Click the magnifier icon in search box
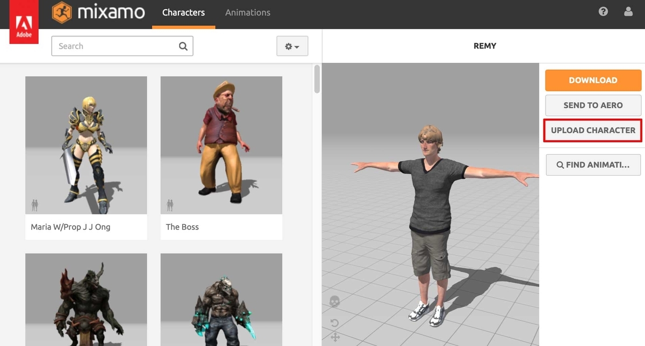 [183, 46]
